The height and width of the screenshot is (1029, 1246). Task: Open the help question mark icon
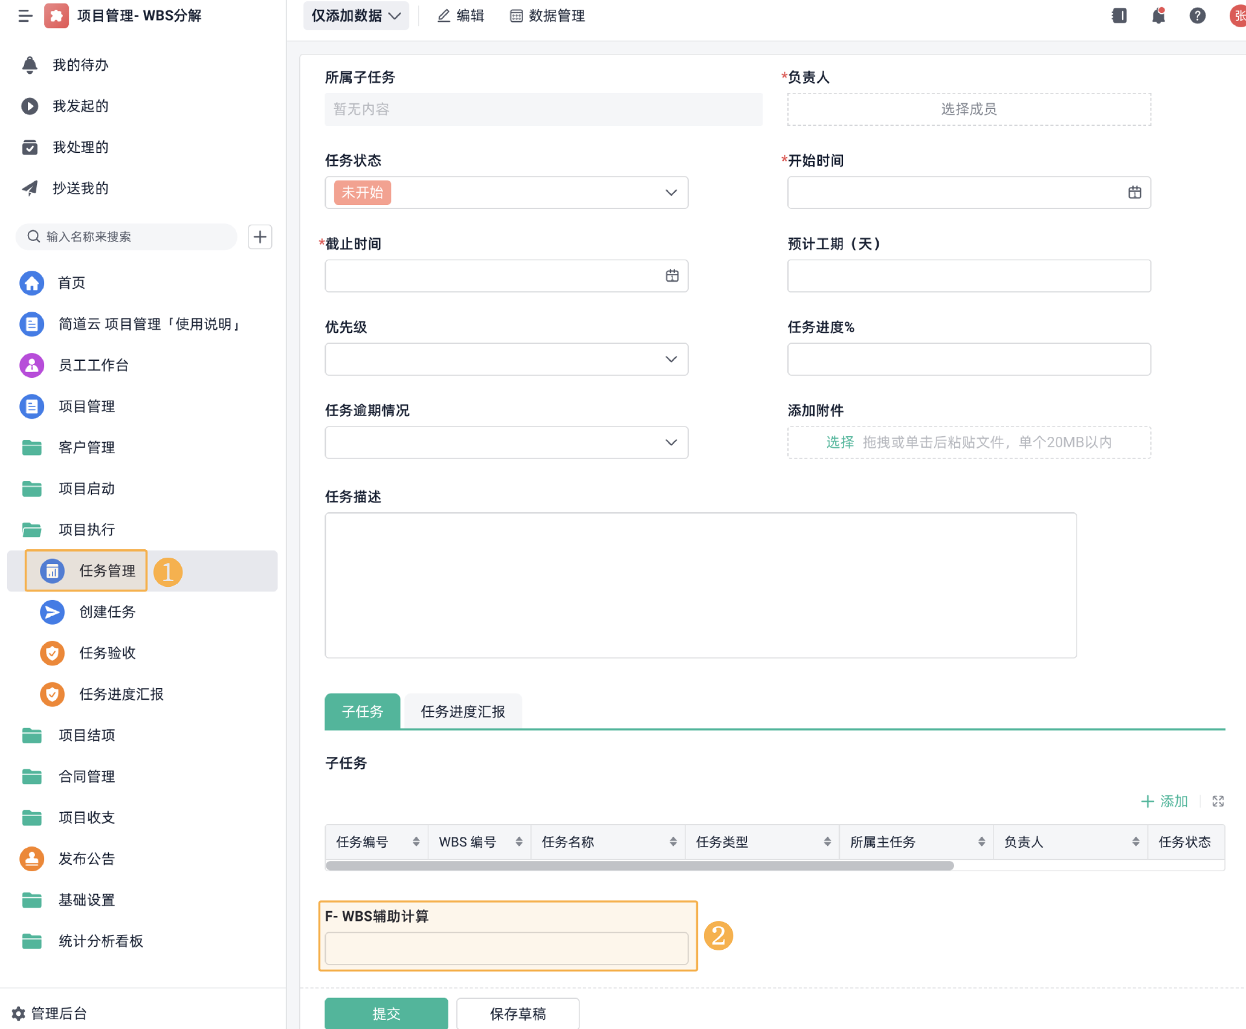tap(1197, 16)
